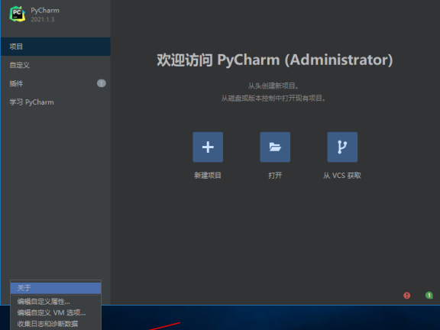Viewport: 440px width, 330px height.
Task: Switch to the 自定义 tab
Action: tap(56, 65)
